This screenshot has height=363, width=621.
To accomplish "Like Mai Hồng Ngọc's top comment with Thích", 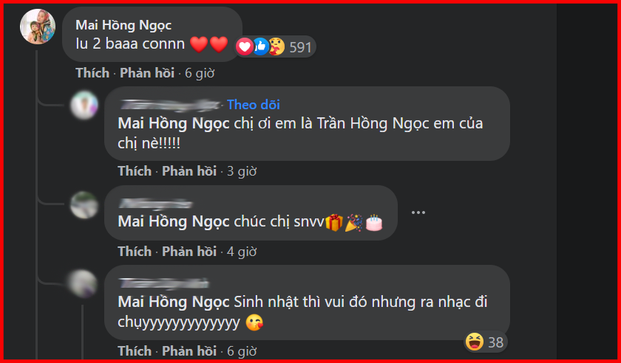I will (92, 73).
